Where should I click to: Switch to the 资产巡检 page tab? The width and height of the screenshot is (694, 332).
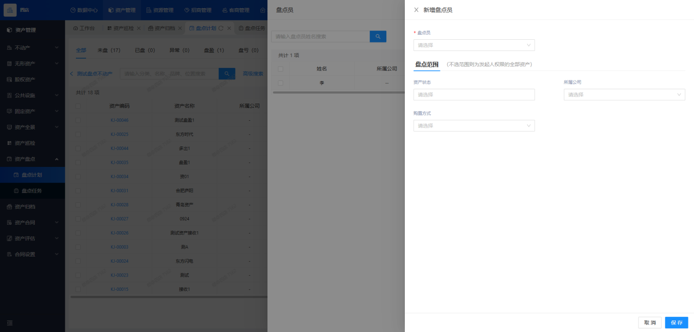coord(120,28)
